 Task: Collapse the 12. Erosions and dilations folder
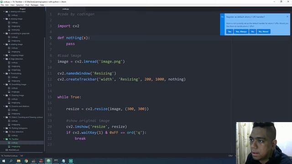tap(4, 106)
